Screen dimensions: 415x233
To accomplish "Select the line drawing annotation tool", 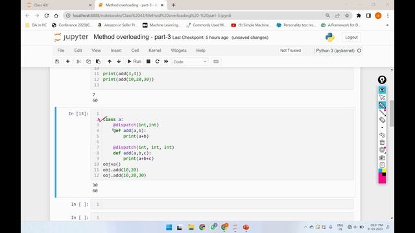I will [x=382, y=112].
